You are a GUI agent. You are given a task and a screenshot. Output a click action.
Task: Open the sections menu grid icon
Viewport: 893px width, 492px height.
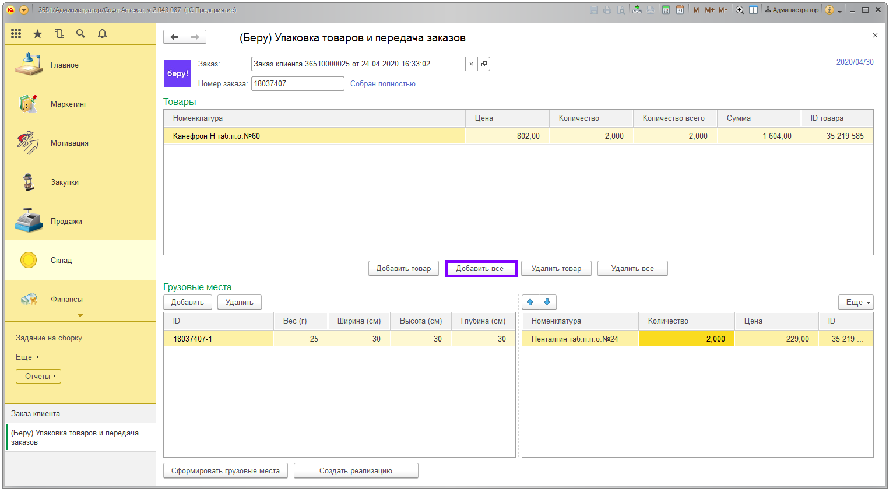click(16, 34)
